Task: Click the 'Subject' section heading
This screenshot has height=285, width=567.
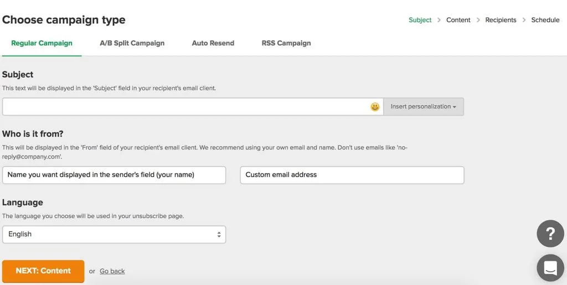Action: tap(18, 74)
